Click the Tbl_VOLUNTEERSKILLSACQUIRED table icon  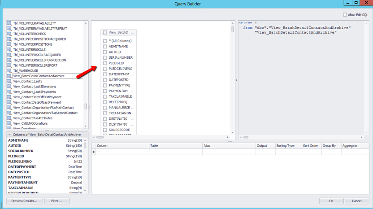[9, 55]
